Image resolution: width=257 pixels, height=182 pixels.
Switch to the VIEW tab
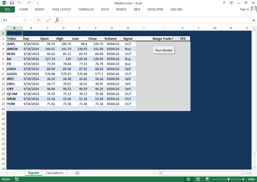(x=137, y=9)
